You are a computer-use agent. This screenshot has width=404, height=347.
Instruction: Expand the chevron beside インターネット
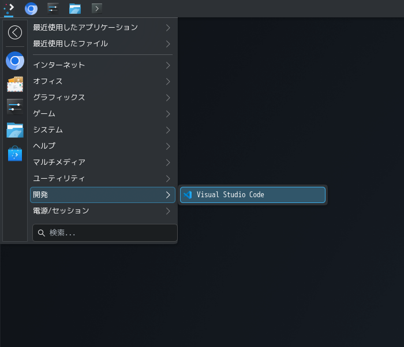click(168, 65)
